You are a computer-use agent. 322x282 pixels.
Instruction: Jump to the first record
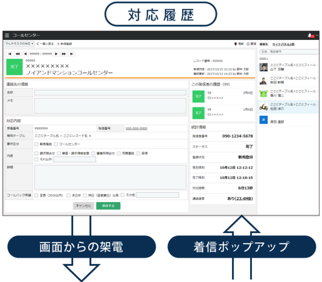pyautogui.click(x=10, y=54)
